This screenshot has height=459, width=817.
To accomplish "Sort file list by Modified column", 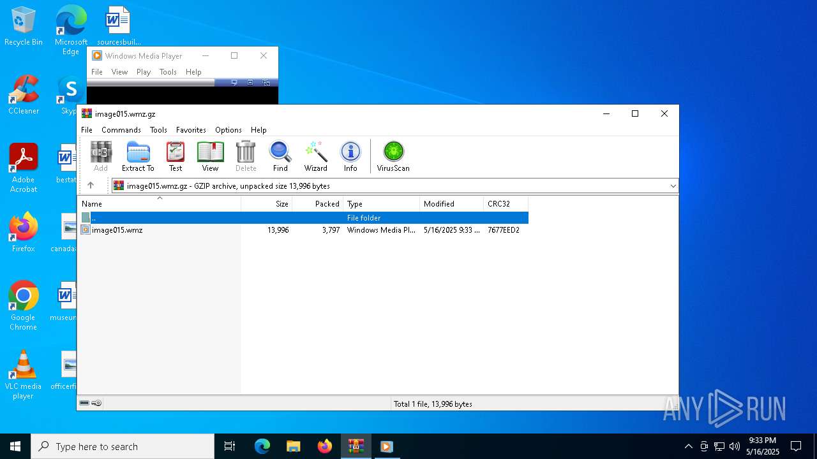I will tap(452, 204).
